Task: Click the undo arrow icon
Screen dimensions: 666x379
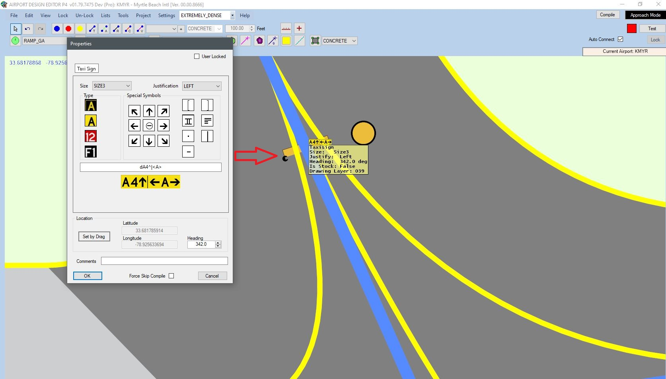Action: [27, 29]
